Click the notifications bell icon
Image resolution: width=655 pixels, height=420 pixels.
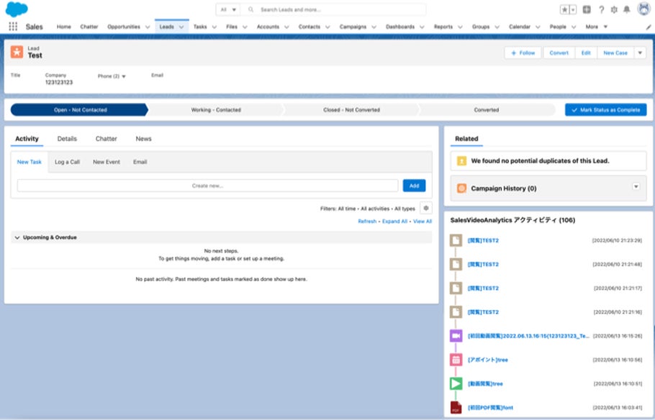pyautogui.click(x=627, y=9)
